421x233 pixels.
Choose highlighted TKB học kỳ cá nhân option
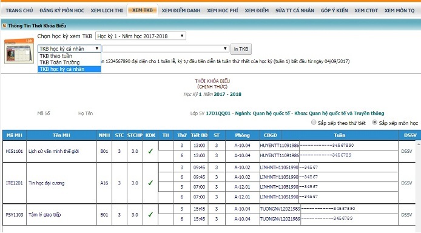(69, 69)
